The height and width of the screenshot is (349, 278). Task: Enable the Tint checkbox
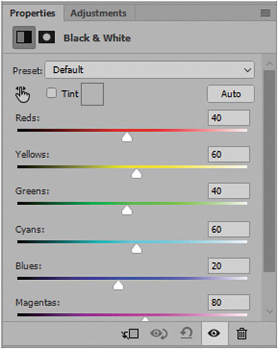tap(52, 94)
